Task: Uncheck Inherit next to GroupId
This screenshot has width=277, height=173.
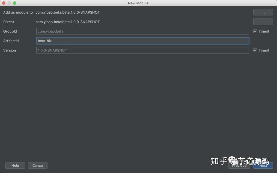Action: point(255,31)
